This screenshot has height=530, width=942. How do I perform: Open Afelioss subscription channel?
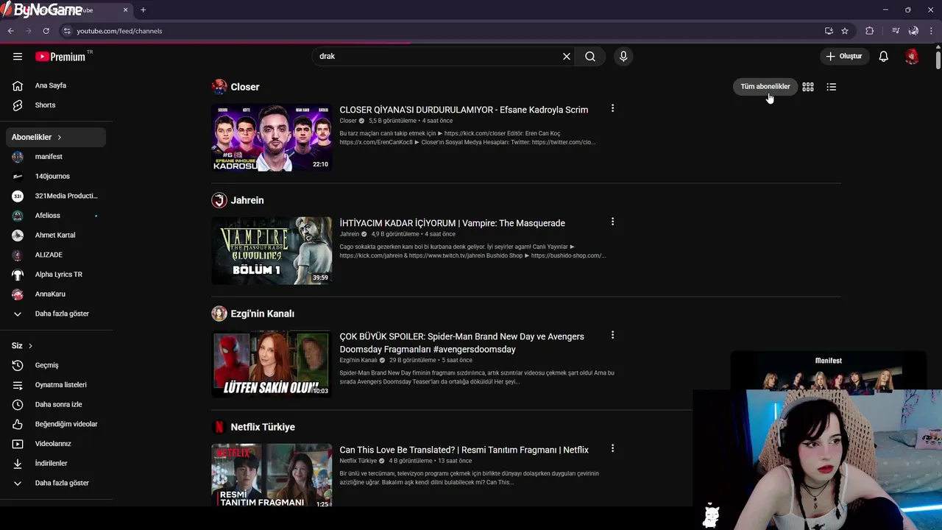56,215
